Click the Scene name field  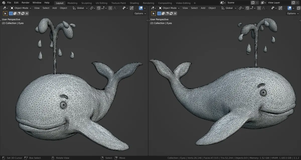click(x=238, y=3)
